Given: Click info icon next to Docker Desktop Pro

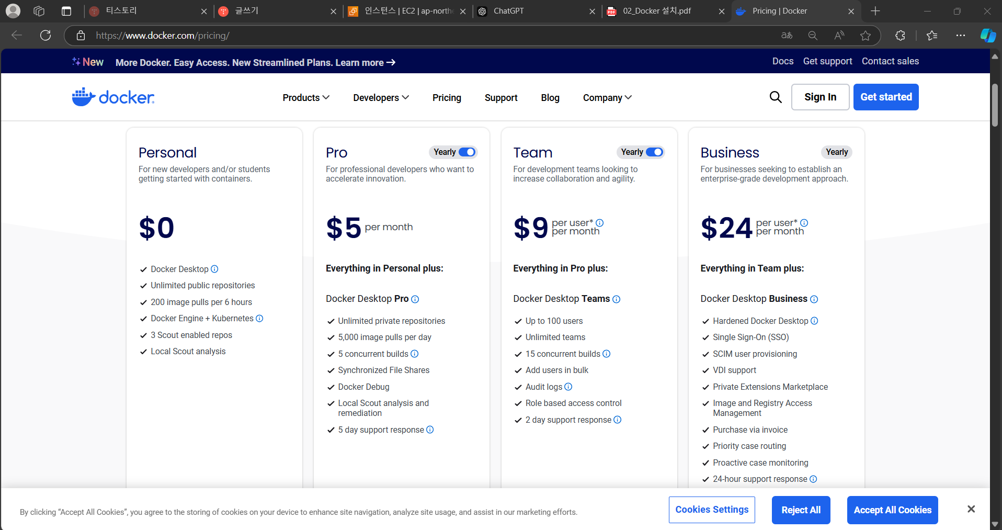Looking at the screenshot, I should 415,299.
